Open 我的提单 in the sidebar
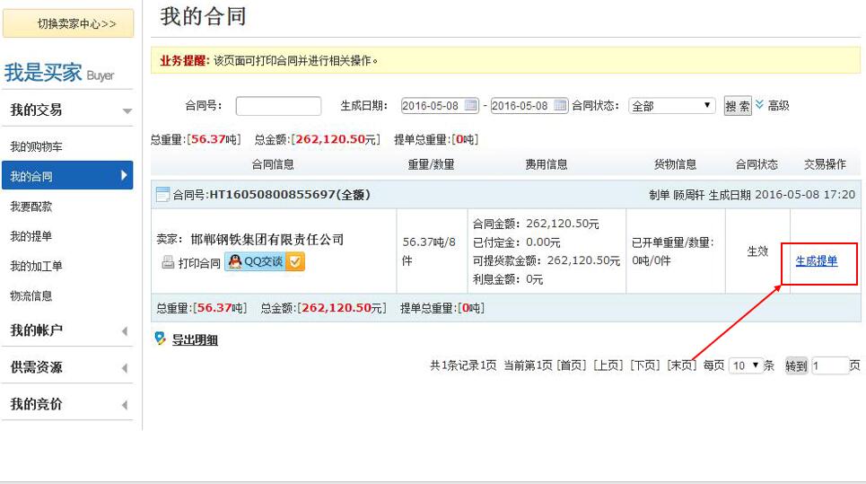866x484 pixels. (x=31, y=236)
